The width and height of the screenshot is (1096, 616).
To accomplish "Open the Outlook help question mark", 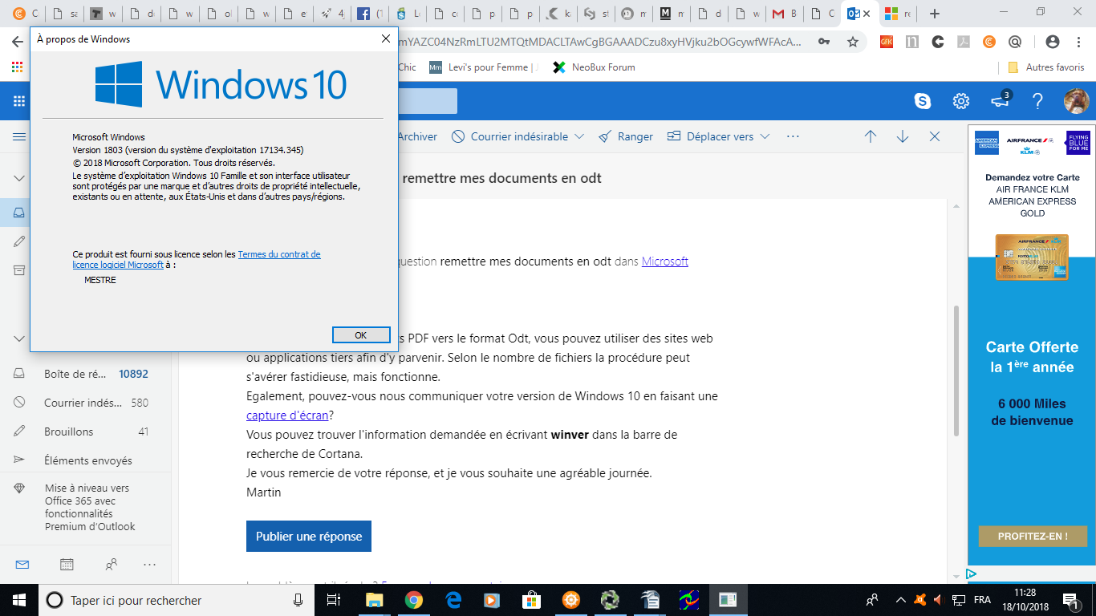I will [1037, 101].
